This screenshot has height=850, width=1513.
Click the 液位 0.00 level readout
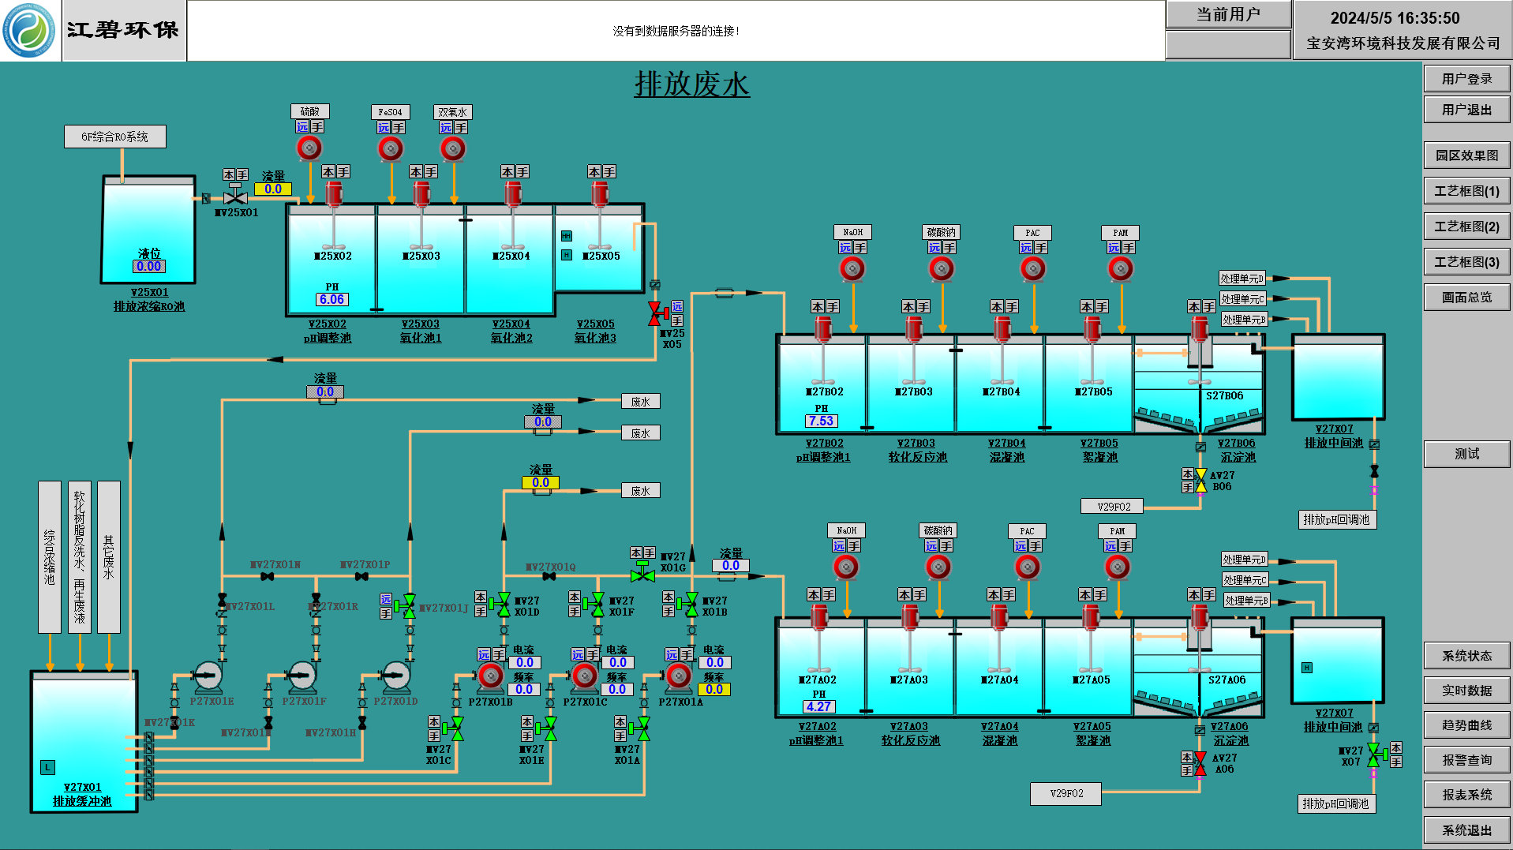[148, 267]
